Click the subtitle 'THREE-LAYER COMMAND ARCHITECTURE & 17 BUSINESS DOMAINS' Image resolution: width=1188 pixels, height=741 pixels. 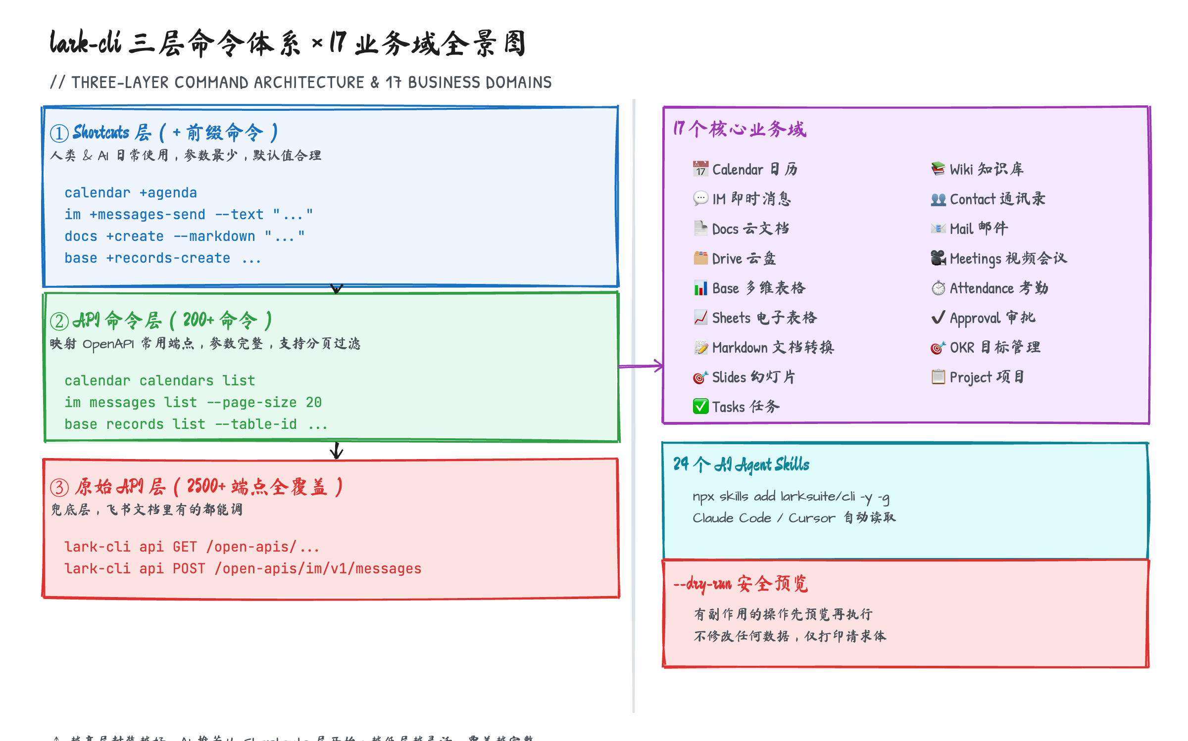[311, 82]
